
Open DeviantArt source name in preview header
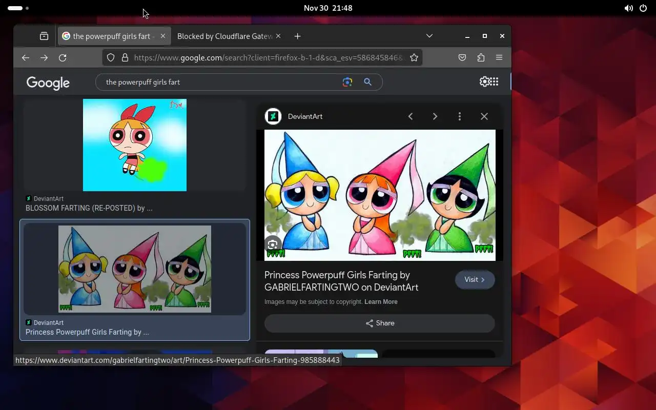(305, 116)
